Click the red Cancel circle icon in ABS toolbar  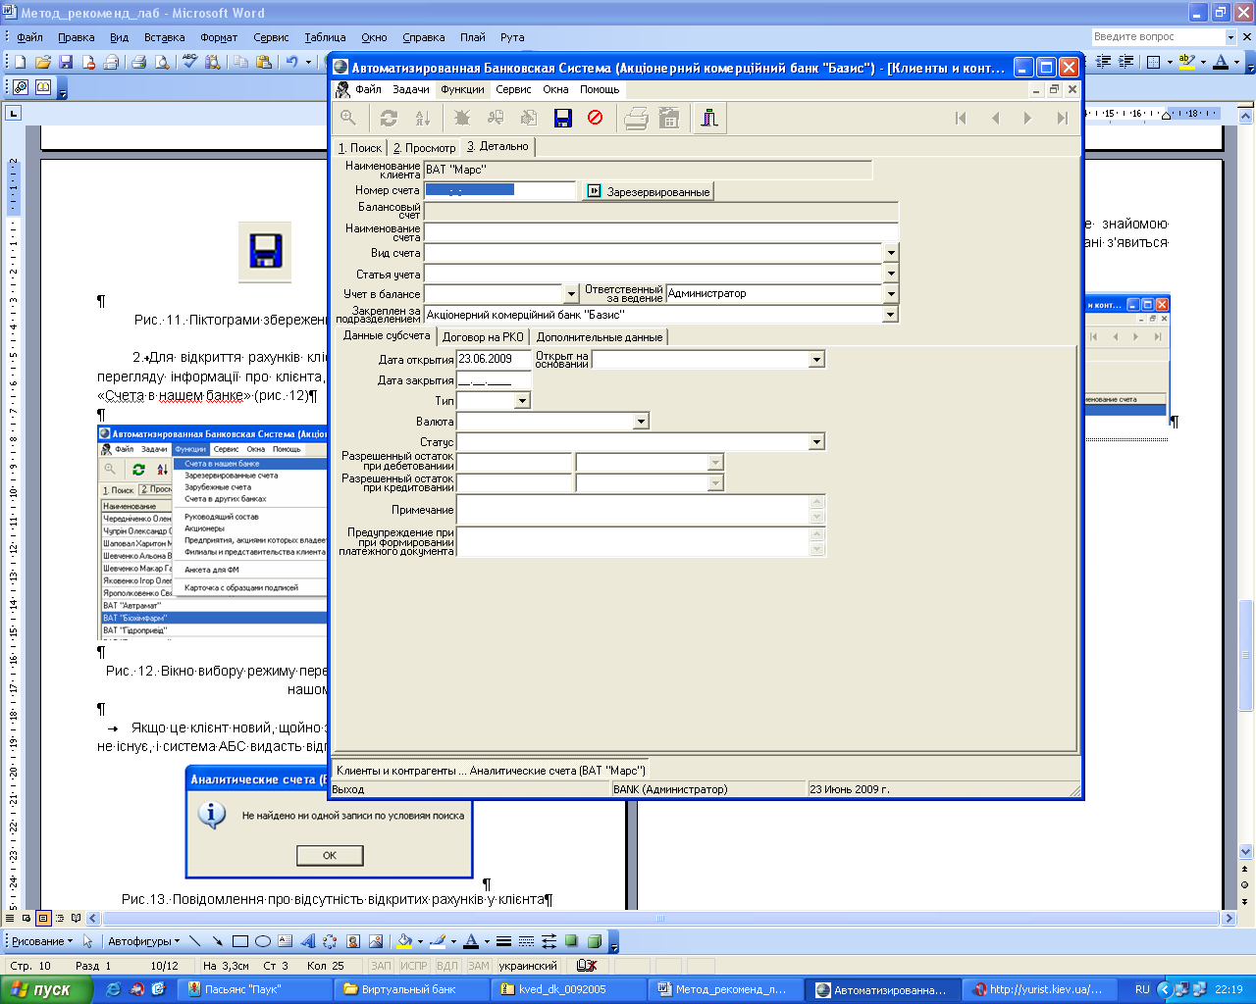point(595,118)
